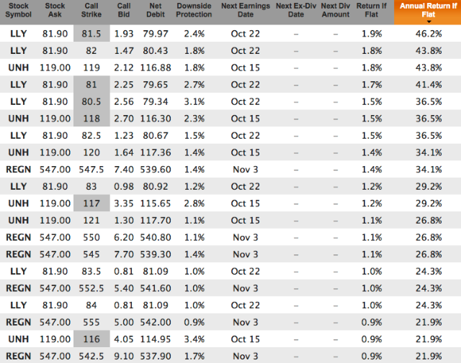Select the 82.5 call strike value
Screen dimensions: 461x363
click(x=91, y=136)
